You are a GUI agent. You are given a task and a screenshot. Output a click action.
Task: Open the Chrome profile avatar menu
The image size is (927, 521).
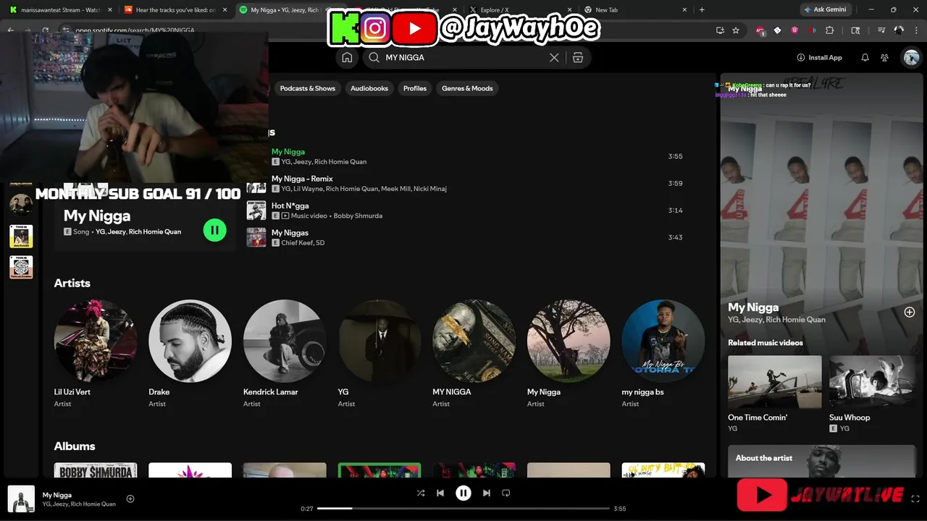pyautogui.click(x=900, y=30)
